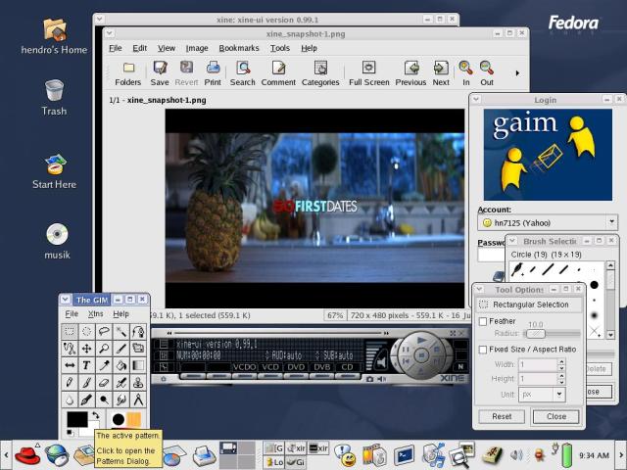Select the Elliptical Select tool in GIMP
Viewport: 627px width, 470px height.
point(87,331)
